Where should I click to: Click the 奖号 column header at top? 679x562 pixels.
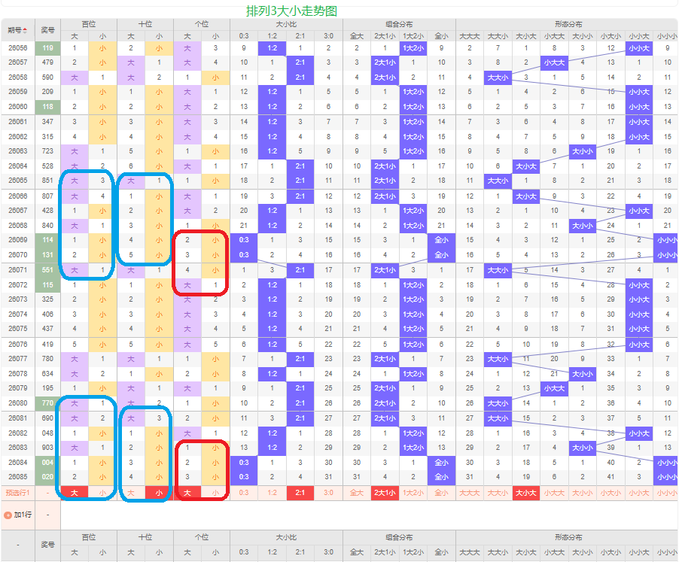point(47,30)
